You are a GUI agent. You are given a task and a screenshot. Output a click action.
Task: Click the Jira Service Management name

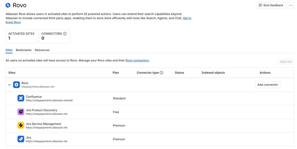(43, 124)
